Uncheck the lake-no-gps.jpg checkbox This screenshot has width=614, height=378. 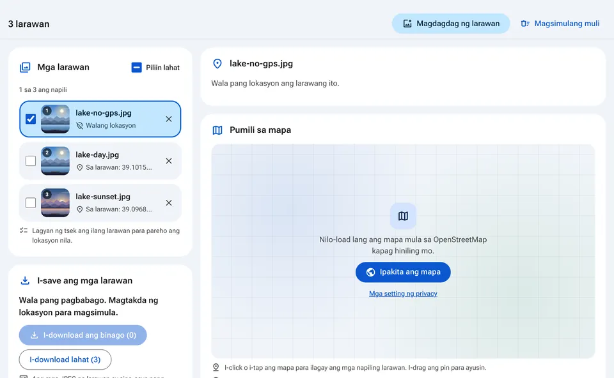tap(31, 119)
